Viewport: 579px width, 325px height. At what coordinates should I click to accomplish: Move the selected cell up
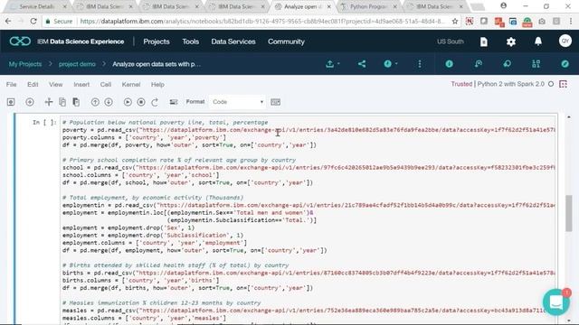95,102
